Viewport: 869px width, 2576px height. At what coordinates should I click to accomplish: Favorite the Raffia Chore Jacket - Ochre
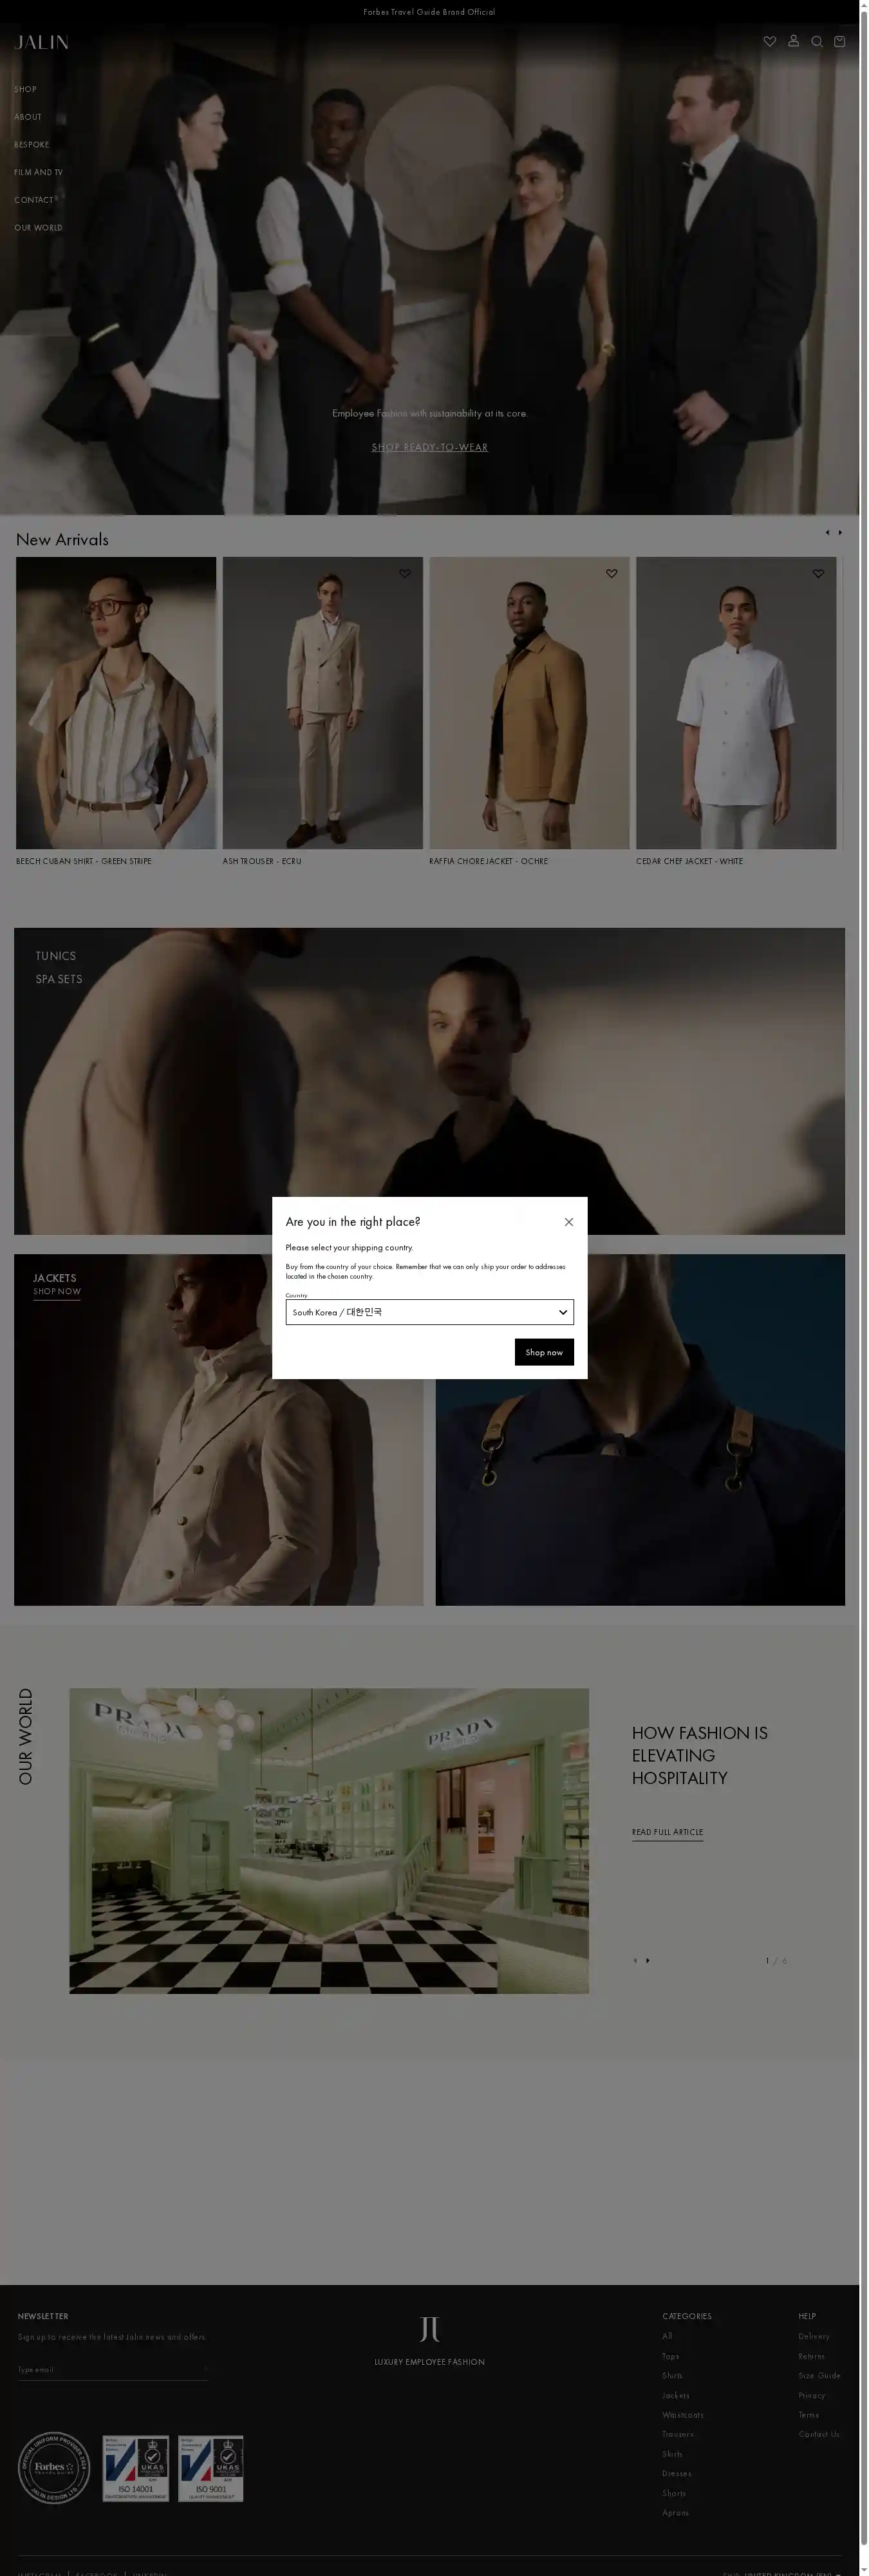611,573
